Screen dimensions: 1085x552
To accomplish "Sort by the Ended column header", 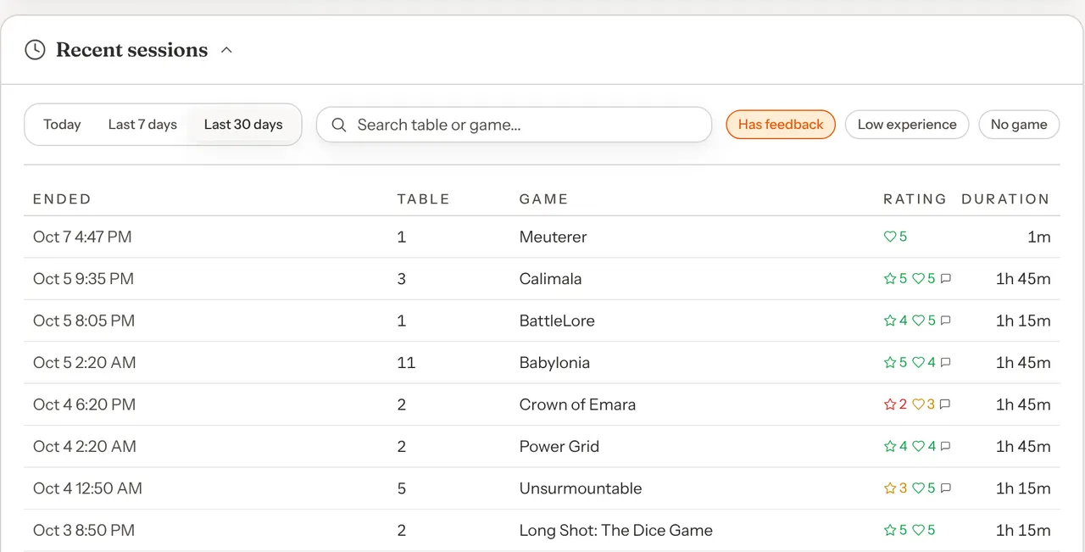I will point(62,199).
